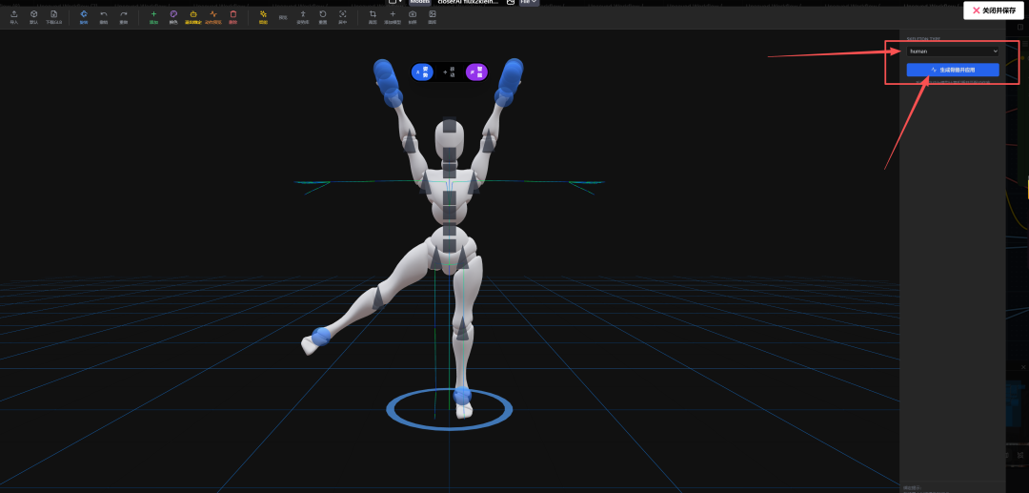Open the human skeleton type dropdown
The height and width of the screenshot is (493, 1029).
(x=953, y=51)
